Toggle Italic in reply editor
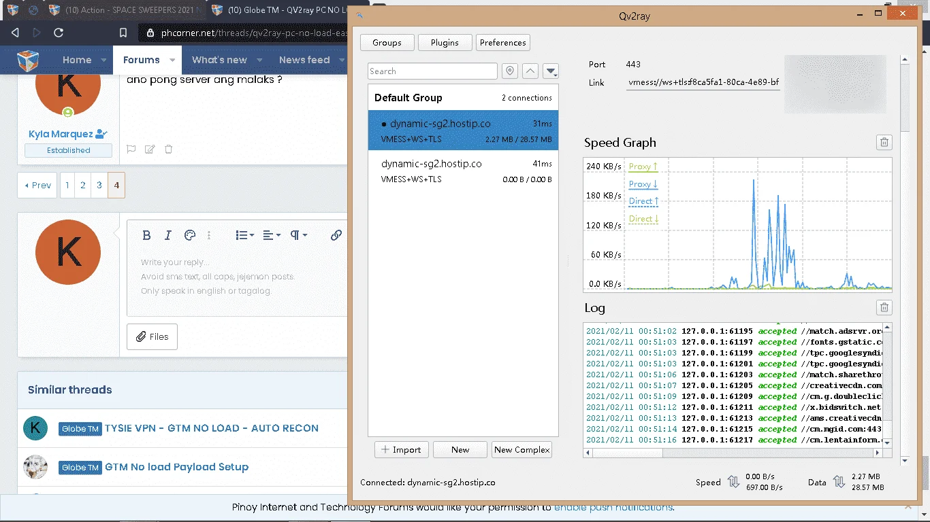This screenshot has height=522, width=930. pyautogui.click(x=167, y=235)
